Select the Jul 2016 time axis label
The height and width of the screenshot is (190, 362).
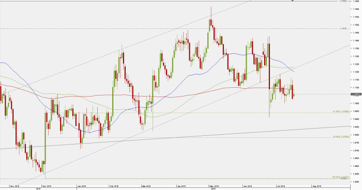tap(281, 186)
